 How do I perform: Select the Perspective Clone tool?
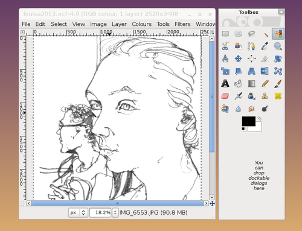(x=225, y=109)
